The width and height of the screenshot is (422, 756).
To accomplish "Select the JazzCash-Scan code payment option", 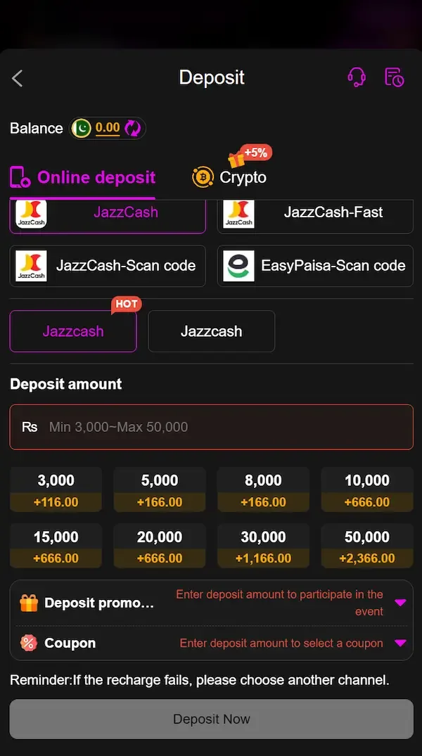I will 108,266.
